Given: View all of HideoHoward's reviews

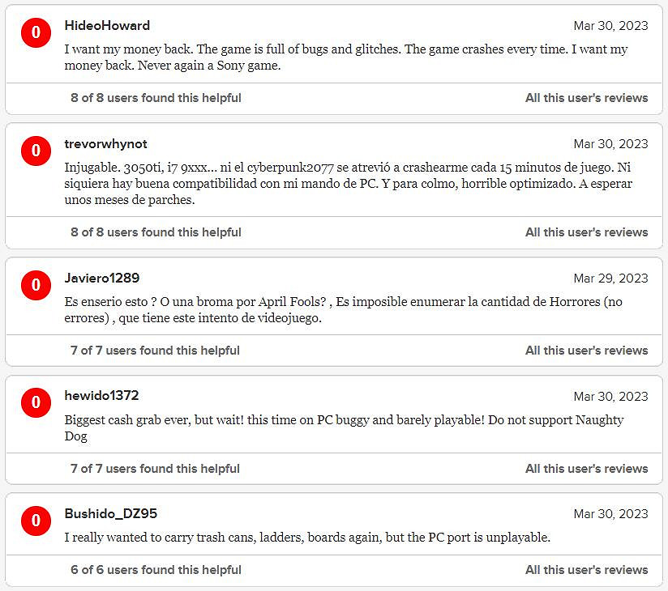Looking at the screenshot, I should coord(586,98).
